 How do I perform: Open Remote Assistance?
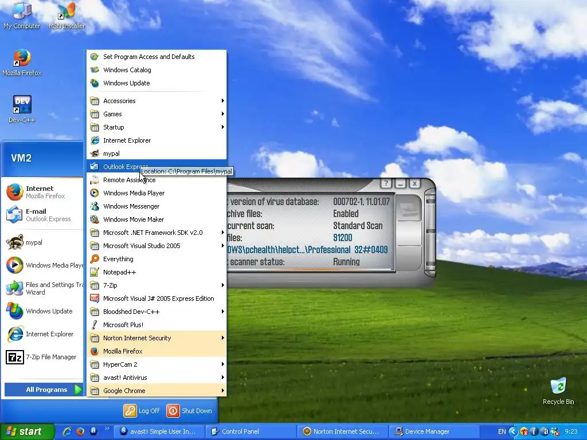pos(156,180)
